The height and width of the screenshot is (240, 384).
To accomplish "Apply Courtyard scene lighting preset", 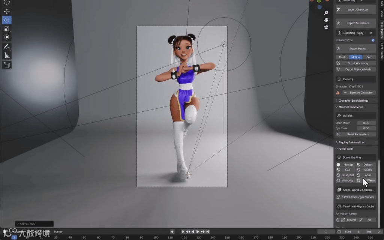I will (345, 175).
